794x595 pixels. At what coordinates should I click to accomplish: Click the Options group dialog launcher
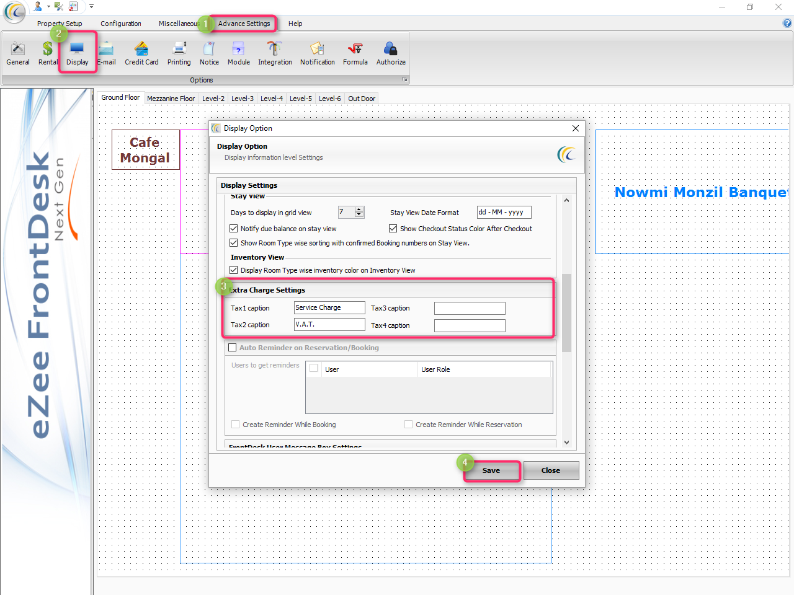(x=405, y=80)
